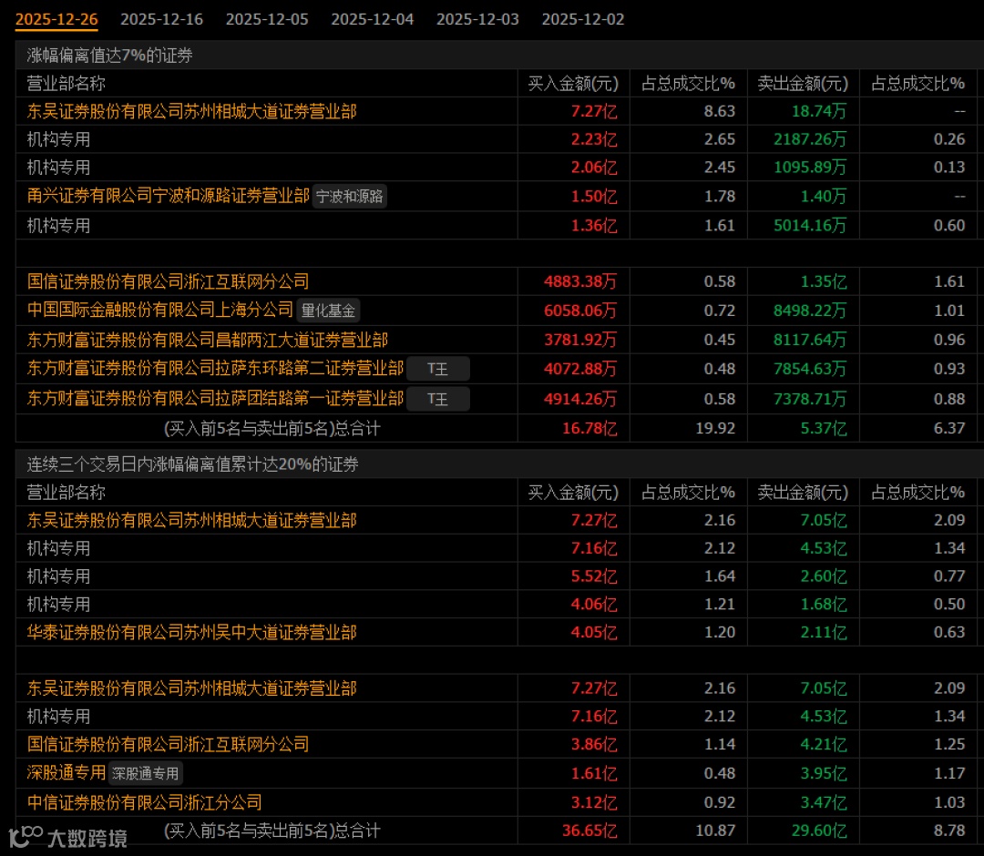Click percentage value 6.37
The height and width of the screenshot is (856, 984).
click(948, 428)
